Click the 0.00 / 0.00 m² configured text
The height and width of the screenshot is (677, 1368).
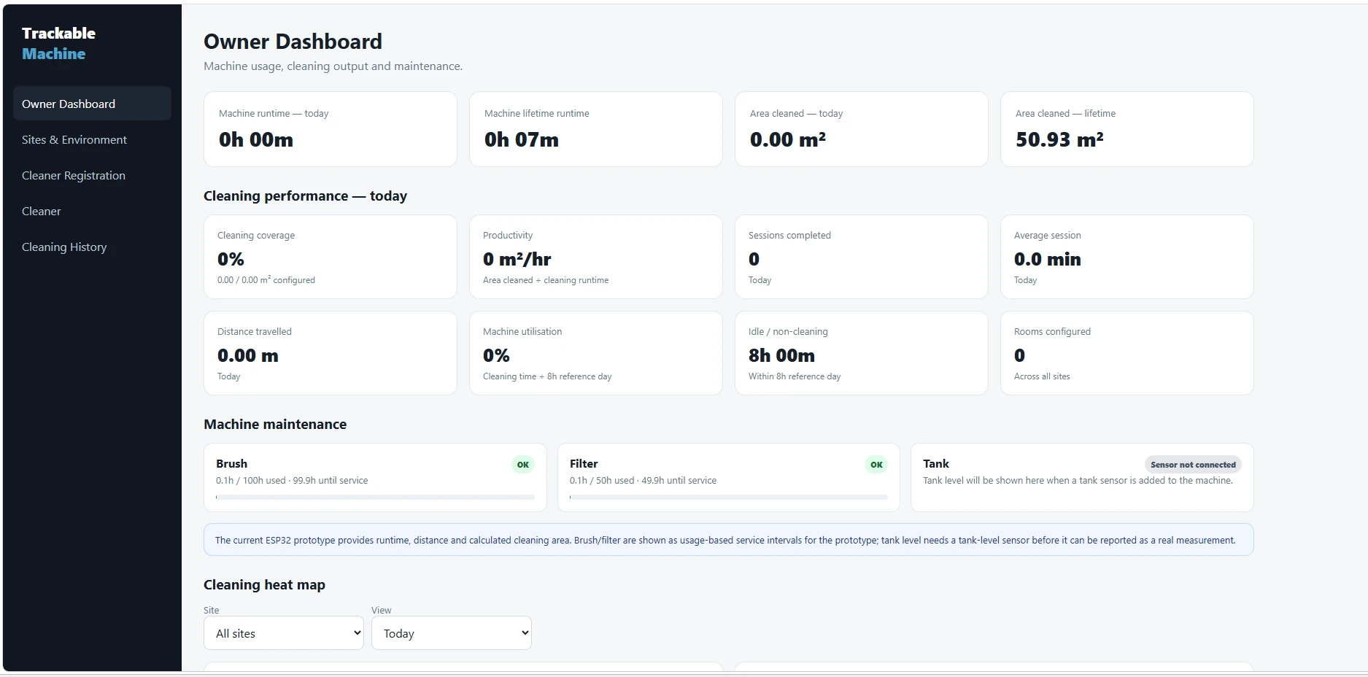266,280
